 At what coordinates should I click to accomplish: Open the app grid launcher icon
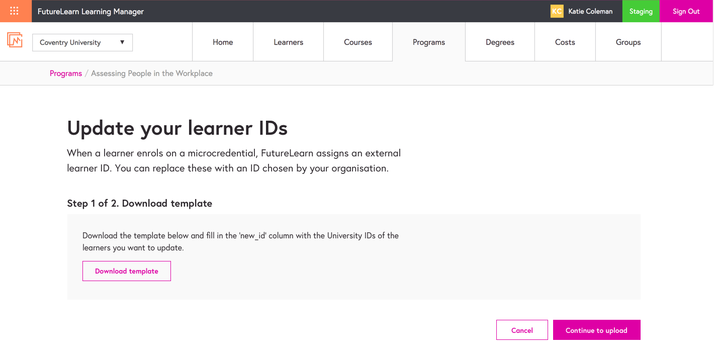15,11
